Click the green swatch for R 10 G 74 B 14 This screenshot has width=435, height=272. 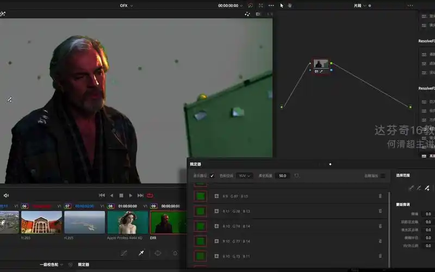tap(201, 226)
